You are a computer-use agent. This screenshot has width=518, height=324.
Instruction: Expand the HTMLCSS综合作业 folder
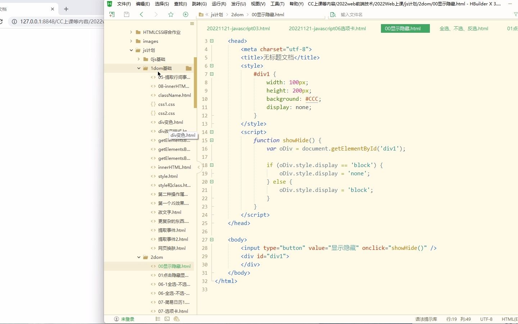[131, 32]
